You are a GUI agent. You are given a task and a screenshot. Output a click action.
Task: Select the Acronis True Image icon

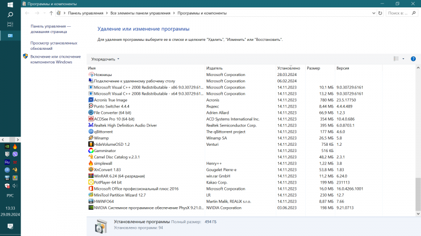coord(91,100)
